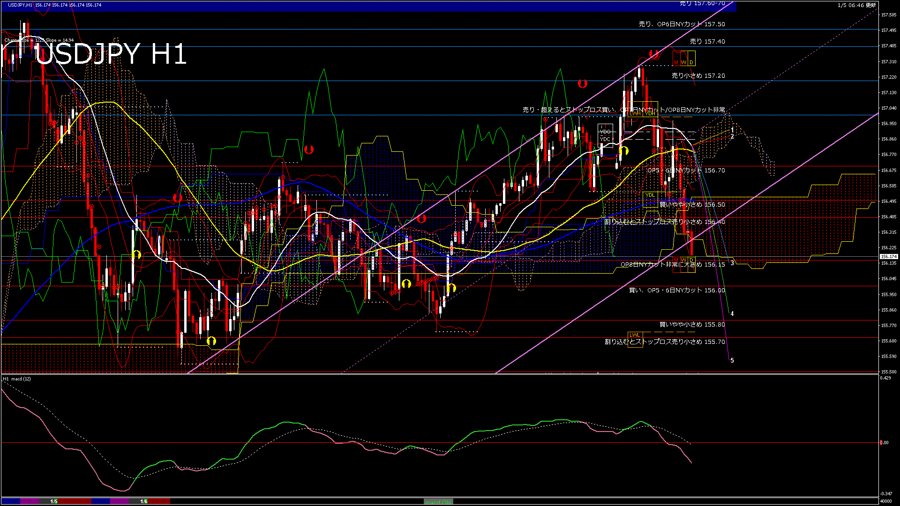Click the '1/5 06:46 更新' update timestamp

coord(856,5)
